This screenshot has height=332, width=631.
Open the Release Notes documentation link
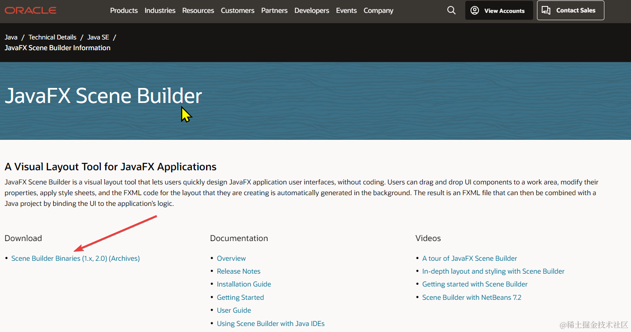[x=238, y=271]
